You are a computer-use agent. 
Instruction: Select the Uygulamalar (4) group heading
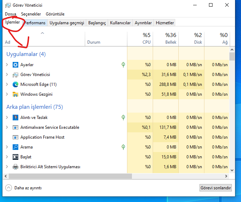26,54
